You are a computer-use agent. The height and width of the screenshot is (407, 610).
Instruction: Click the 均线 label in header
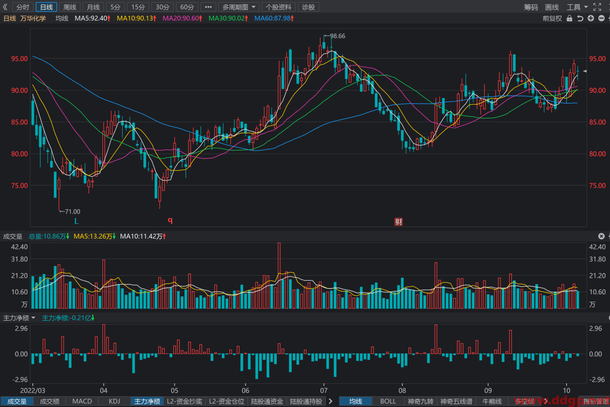click(x=62, y=18)
